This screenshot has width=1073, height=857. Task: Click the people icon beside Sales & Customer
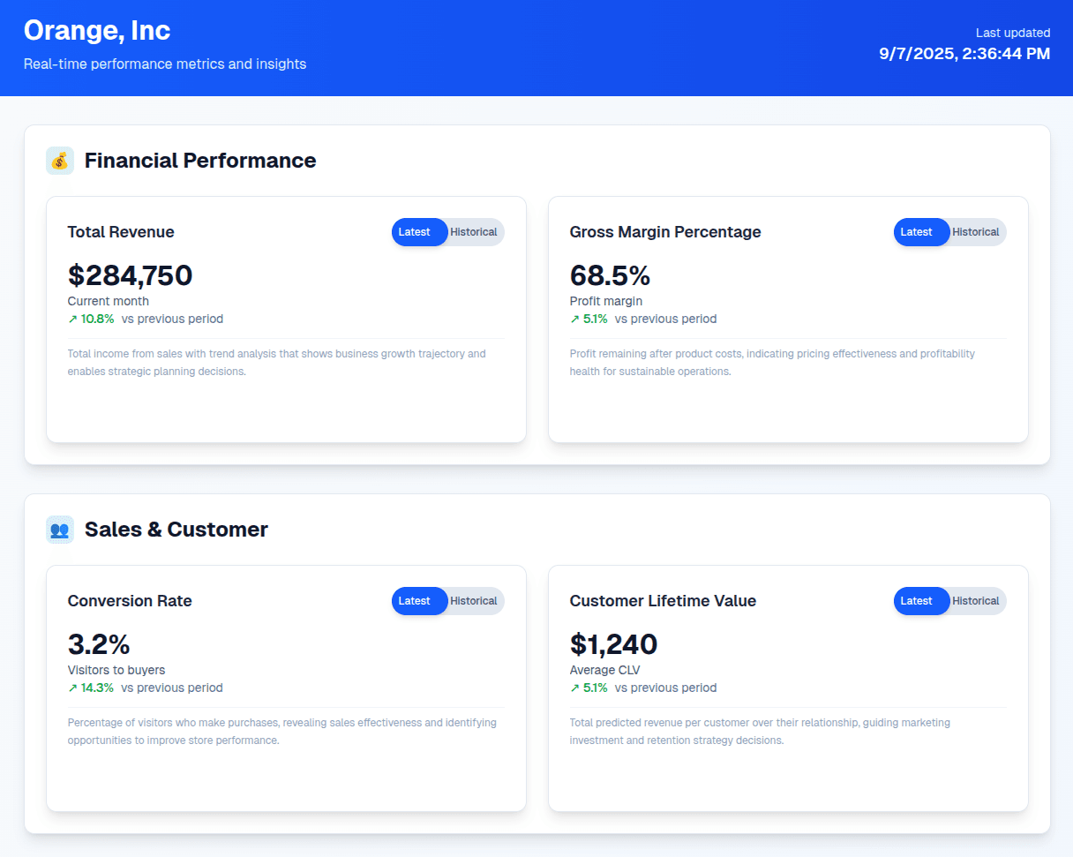coord(59,529)
